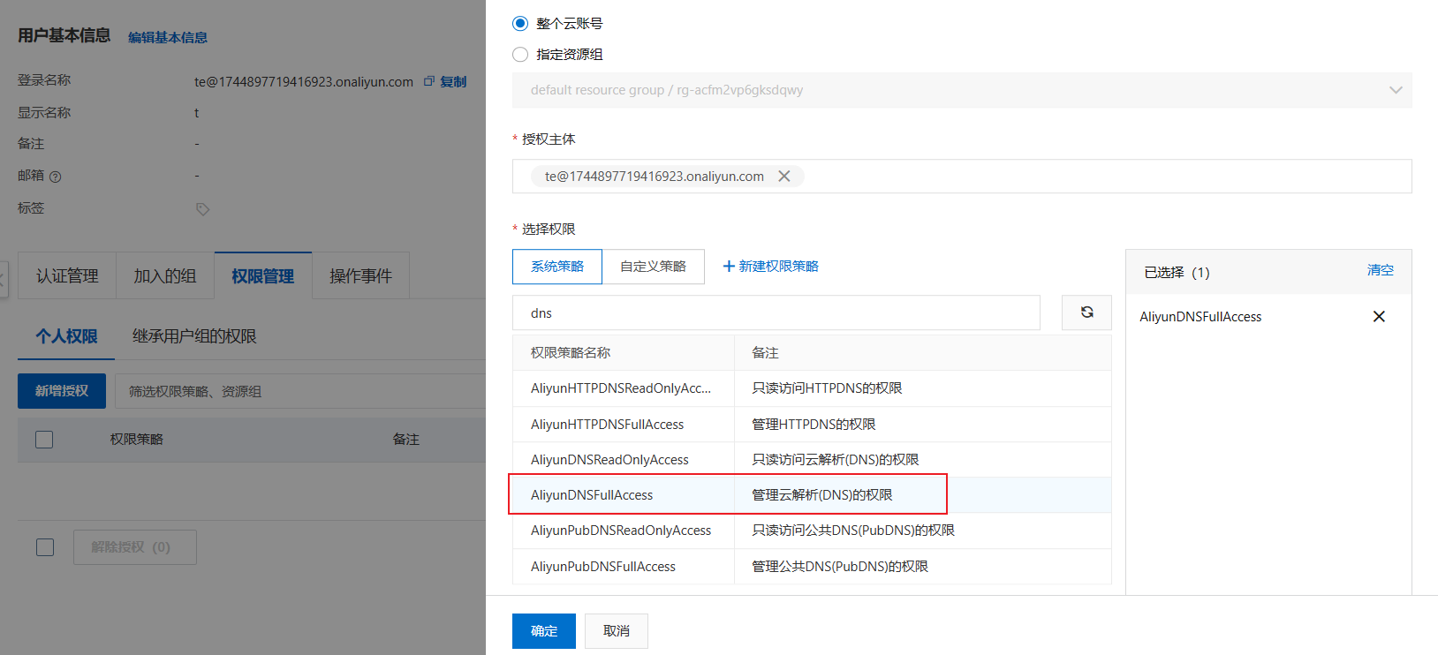Click 确定 to confirm authorization
The width and height of the screenshot is (1438, 655).
click(x=544, y=631)
